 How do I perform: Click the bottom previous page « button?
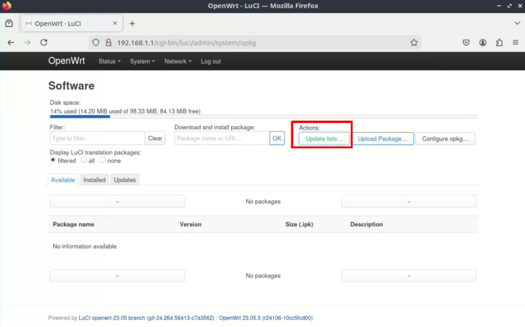(117, 276)
